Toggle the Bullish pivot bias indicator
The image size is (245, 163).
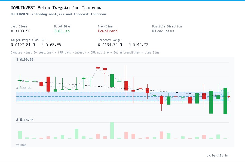pyautogui.click(x=62, y=31)
